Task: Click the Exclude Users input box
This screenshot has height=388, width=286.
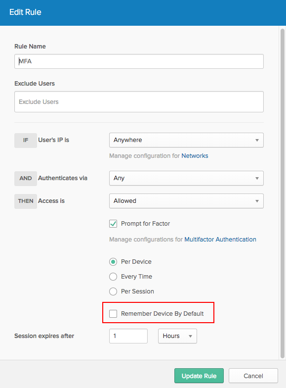Action: (139, 102)
